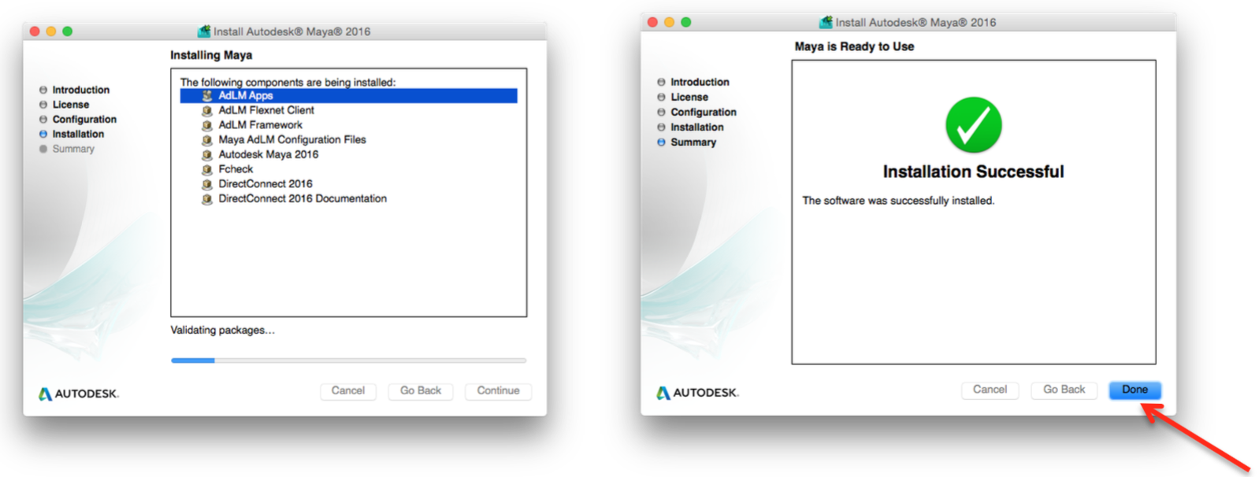Click the Introduction step bullet in the Installing Maya window

(43, 91)
